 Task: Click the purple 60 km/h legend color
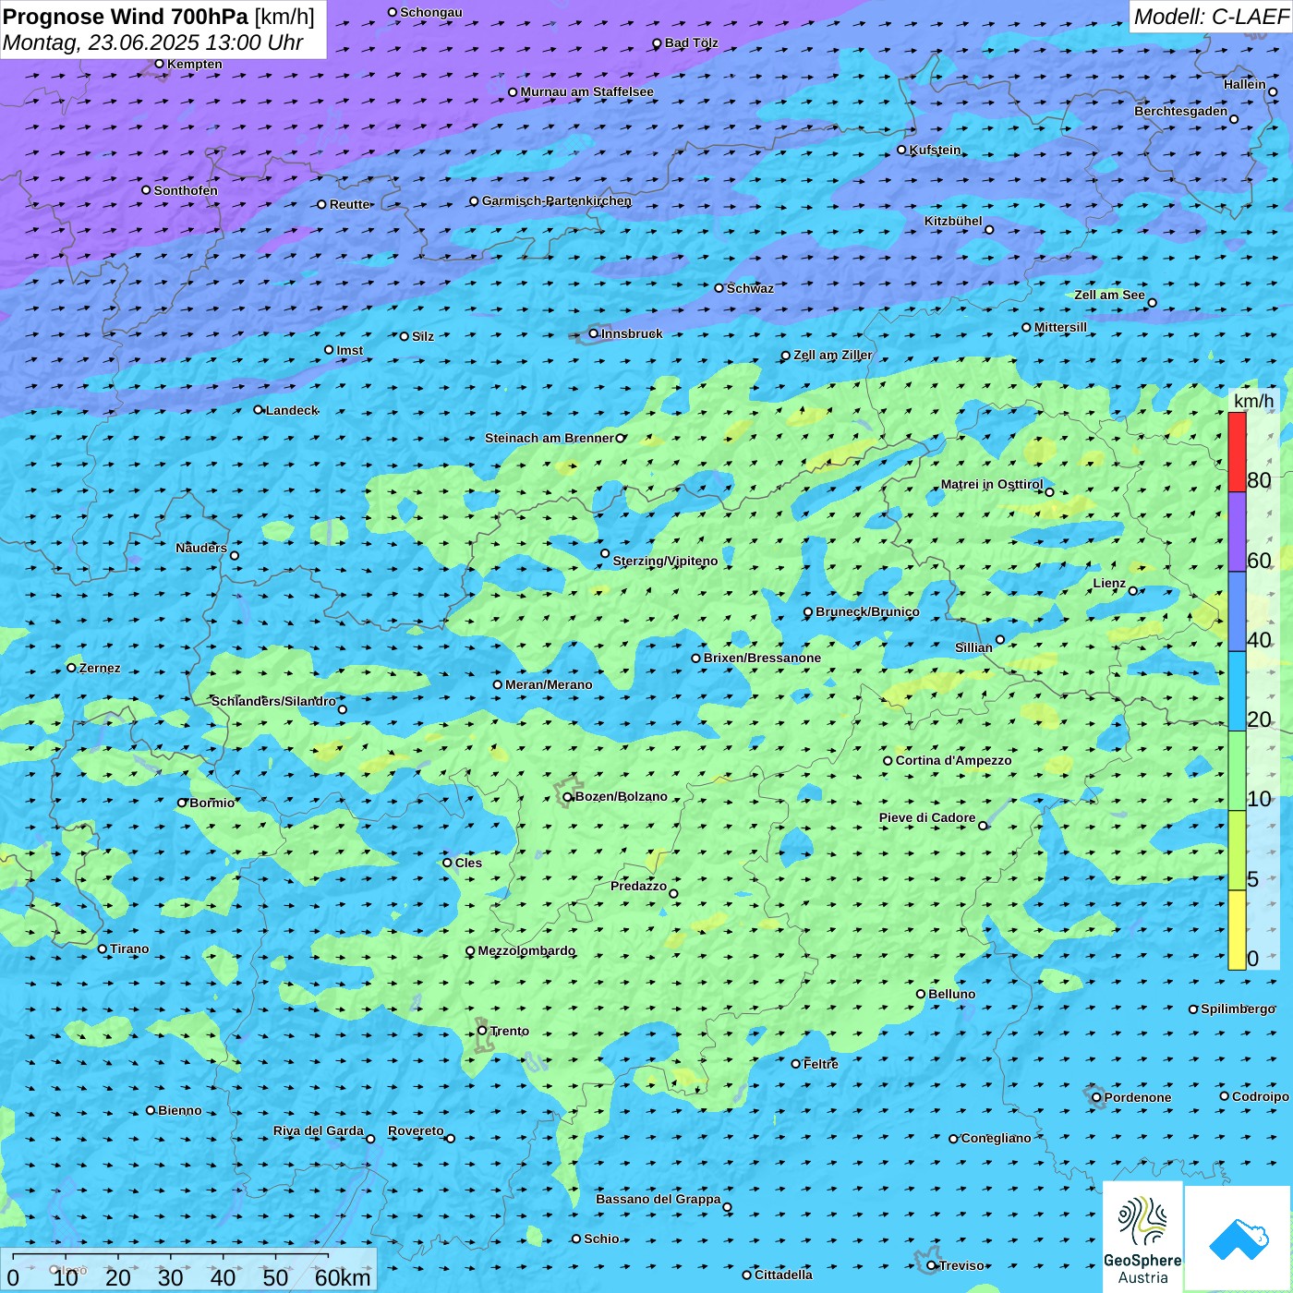[x=1237, y=532]
